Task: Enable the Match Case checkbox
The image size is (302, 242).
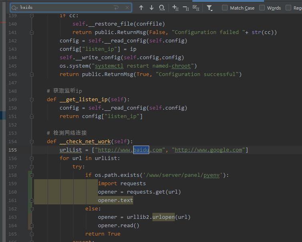Action: coord(225,8)
